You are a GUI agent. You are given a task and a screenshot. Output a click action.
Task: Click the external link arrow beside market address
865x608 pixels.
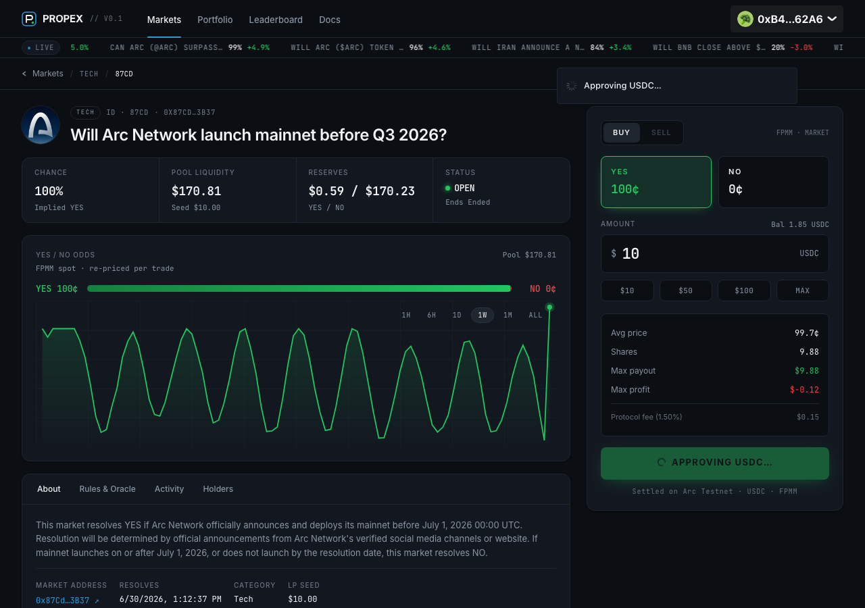(x=97, y=601)
